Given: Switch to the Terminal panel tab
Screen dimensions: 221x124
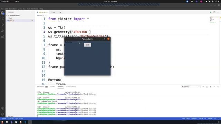Looking at the screenshot, I should click(x=60, y=87).
